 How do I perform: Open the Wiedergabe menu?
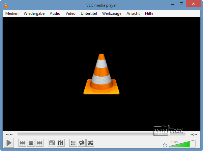(34, 13)
